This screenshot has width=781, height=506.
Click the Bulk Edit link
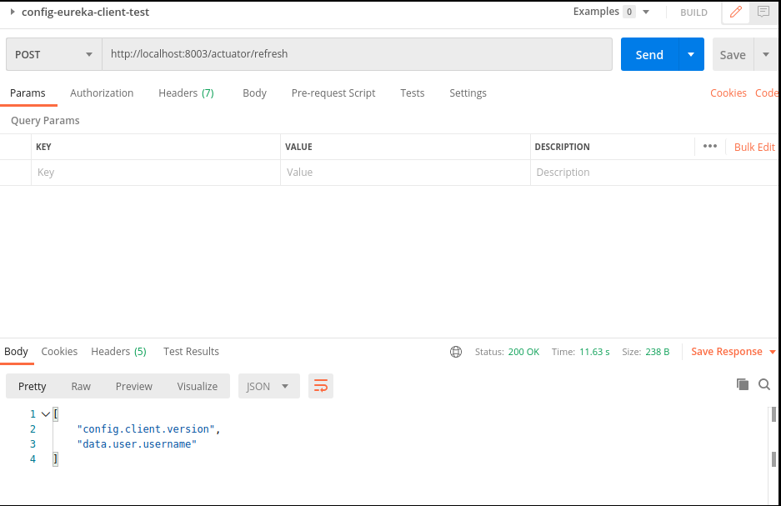pyautogui.click(x=754, y=147)
